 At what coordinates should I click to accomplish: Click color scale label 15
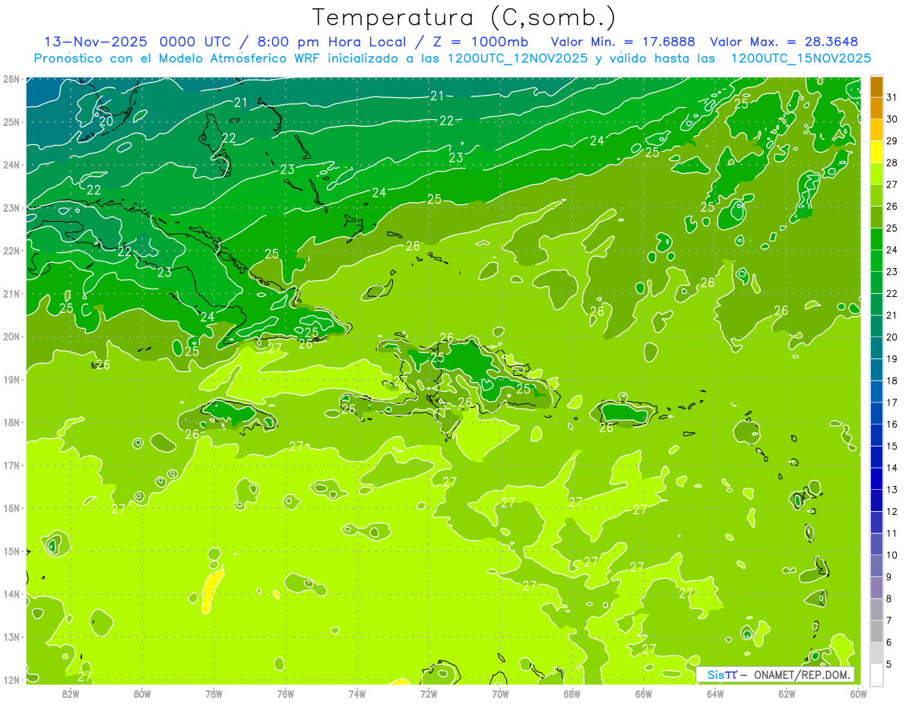coord(891,446)
